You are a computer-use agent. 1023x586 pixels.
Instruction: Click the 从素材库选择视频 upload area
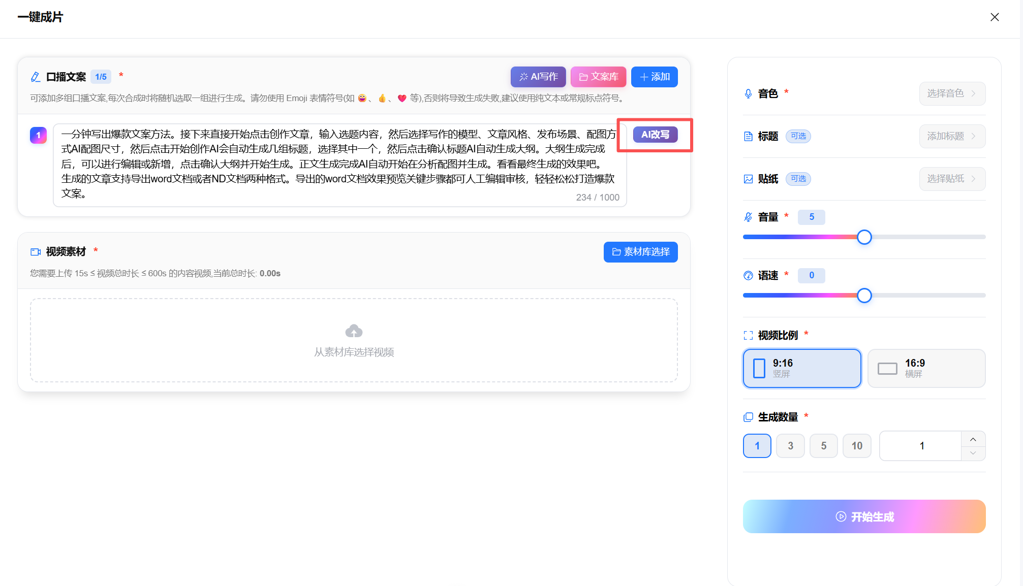pyautogui.click(x=354, y=340)
